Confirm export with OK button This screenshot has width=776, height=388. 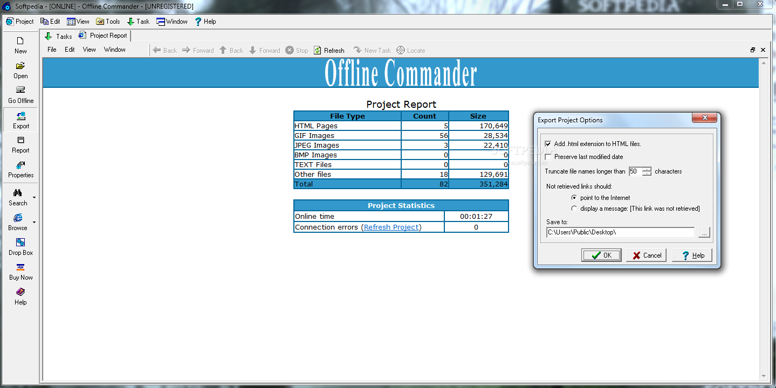point(601,255)
